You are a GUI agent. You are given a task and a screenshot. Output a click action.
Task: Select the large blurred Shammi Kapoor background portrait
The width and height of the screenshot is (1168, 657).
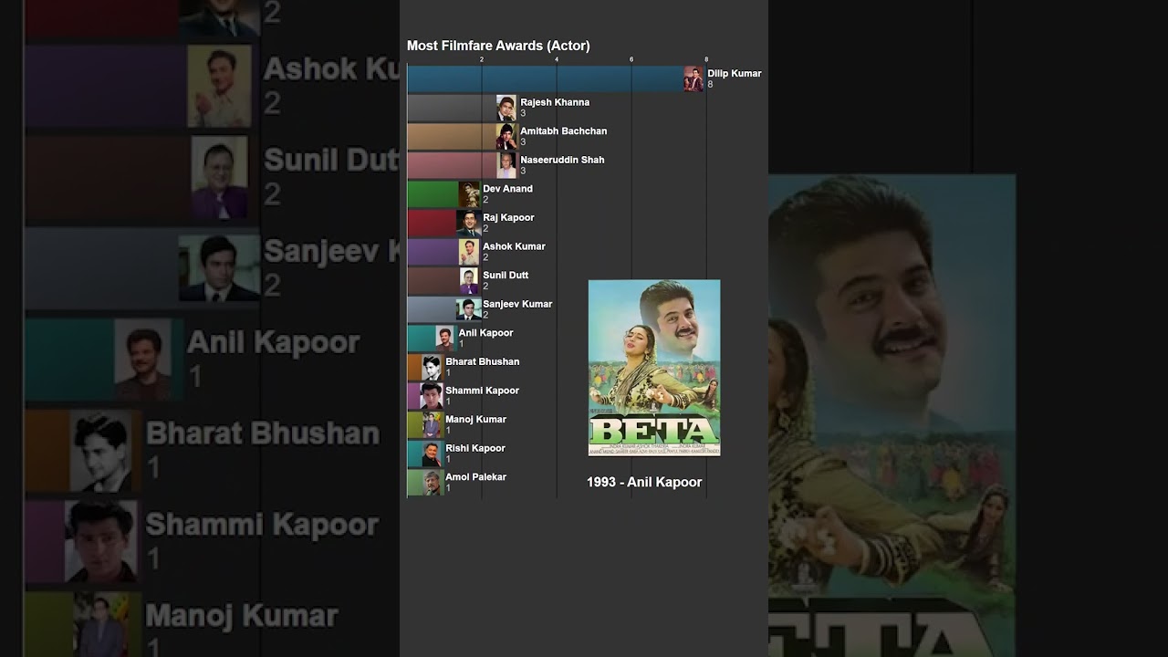[x=100, y=540]
